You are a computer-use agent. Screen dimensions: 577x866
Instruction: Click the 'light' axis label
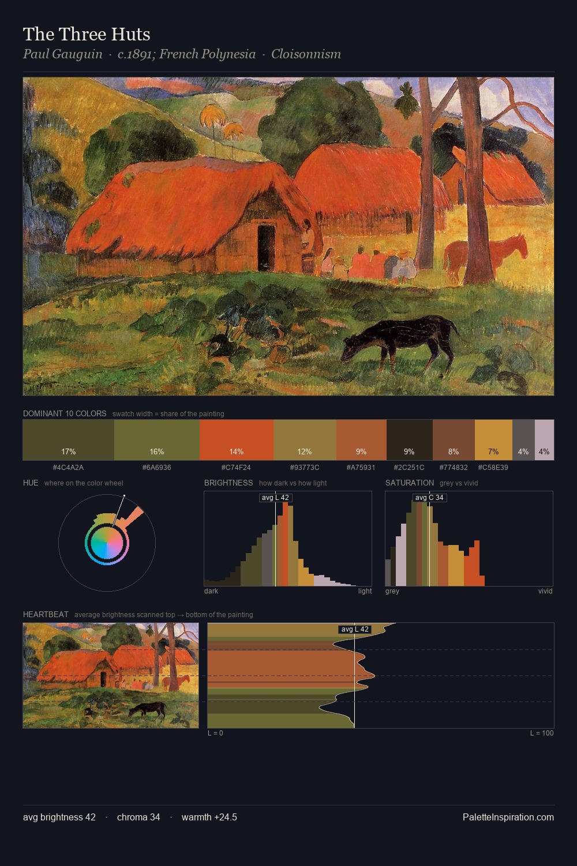coord(365,591)
